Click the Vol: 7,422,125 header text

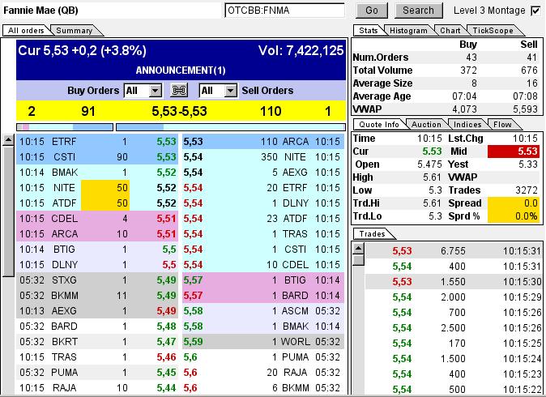[301, 51]
